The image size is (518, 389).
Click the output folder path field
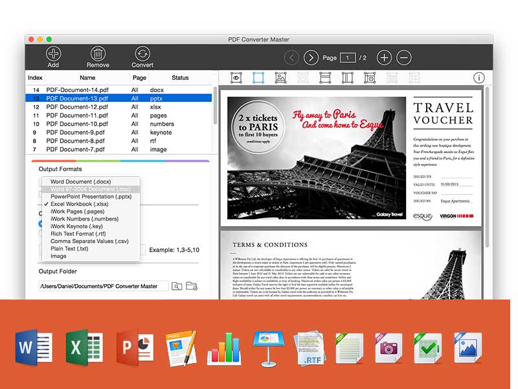pyautogui.click(x=104, y=286)
